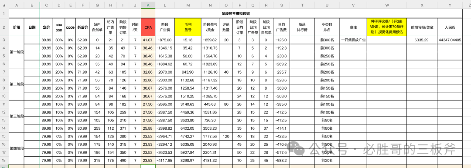The height and width of the screenshot is (168, 471).
Task: Click the red CPA header cell
Action: click(148, 27)
